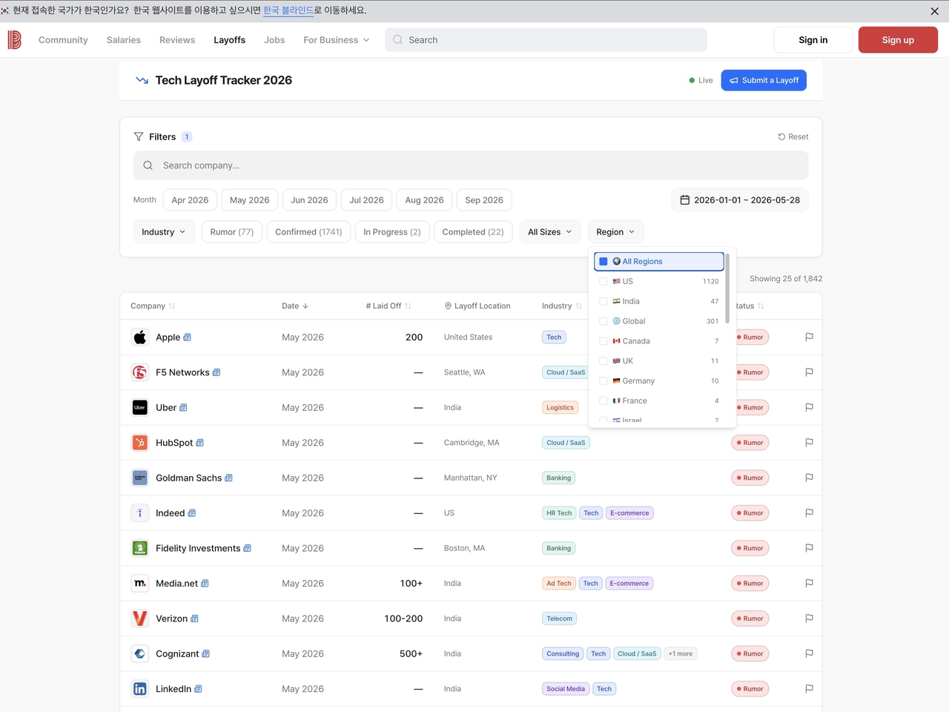Open news icon beside Apple name
Screen dimensions: 949x712
188,337
